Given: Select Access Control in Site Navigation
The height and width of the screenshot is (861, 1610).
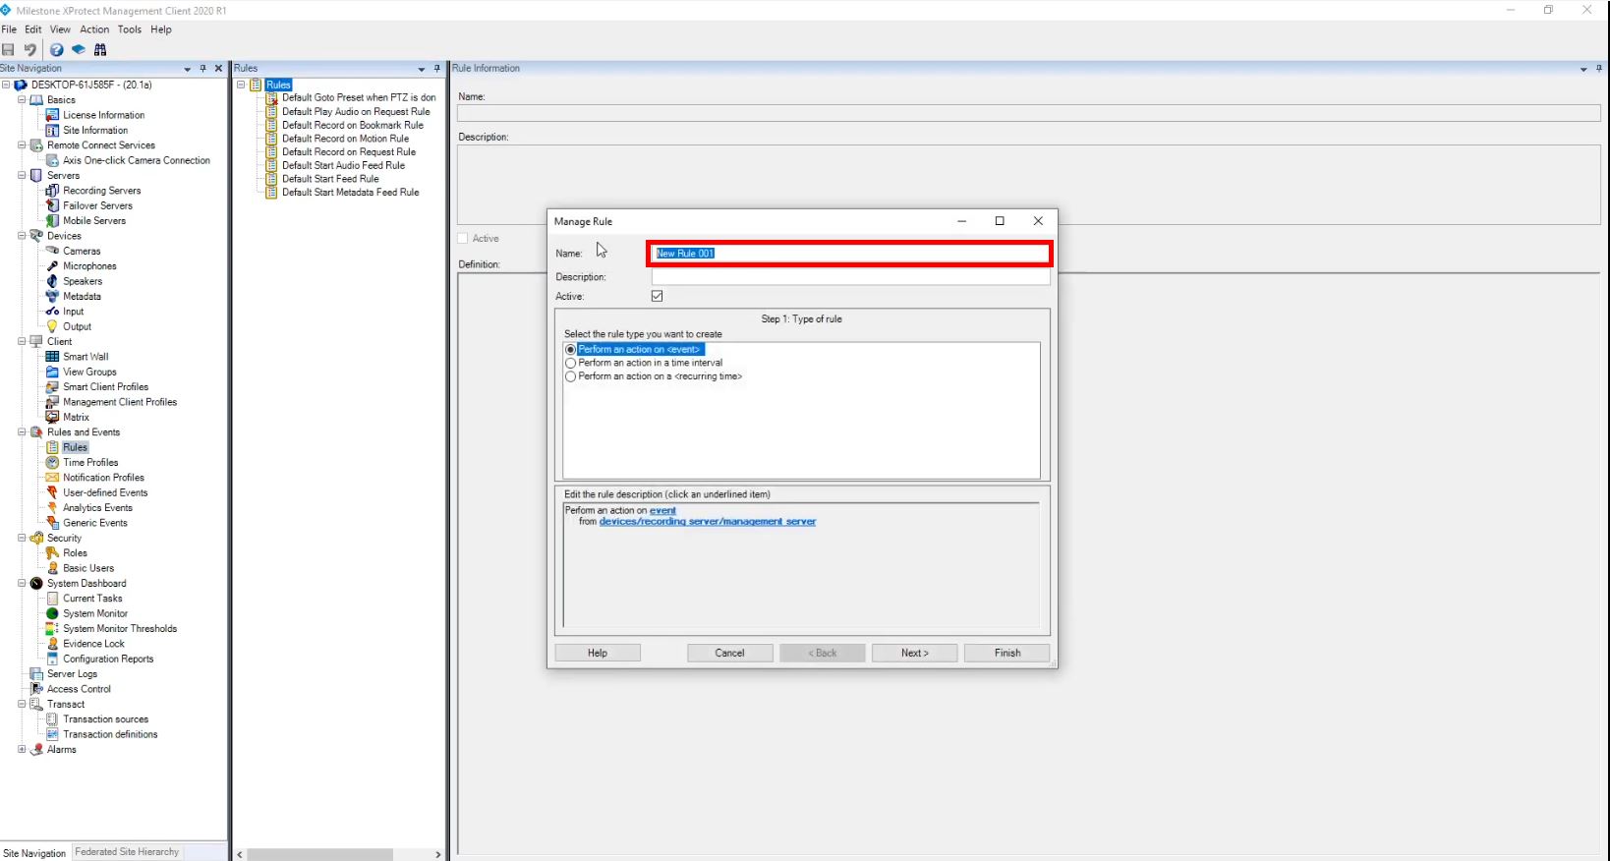Looking at the screenshot, I should (x=79, y=689).
